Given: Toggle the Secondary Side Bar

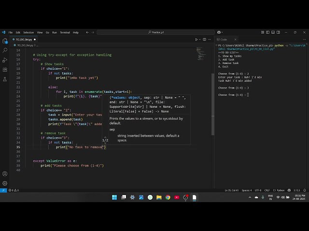Looking at the screenshot, I should pos(278,32).
